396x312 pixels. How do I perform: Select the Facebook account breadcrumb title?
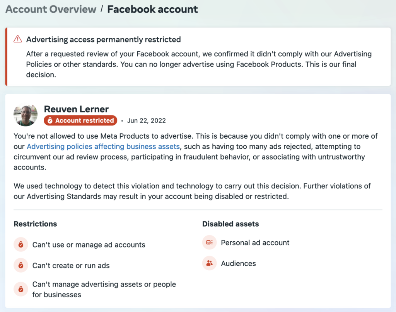(152, 9)
